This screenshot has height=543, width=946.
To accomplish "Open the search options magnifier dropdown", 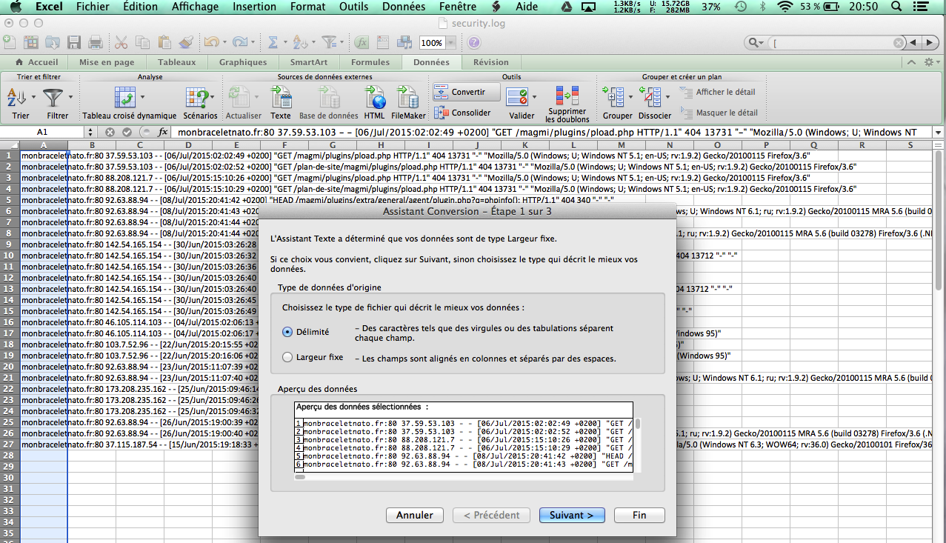I will (756, 43).
